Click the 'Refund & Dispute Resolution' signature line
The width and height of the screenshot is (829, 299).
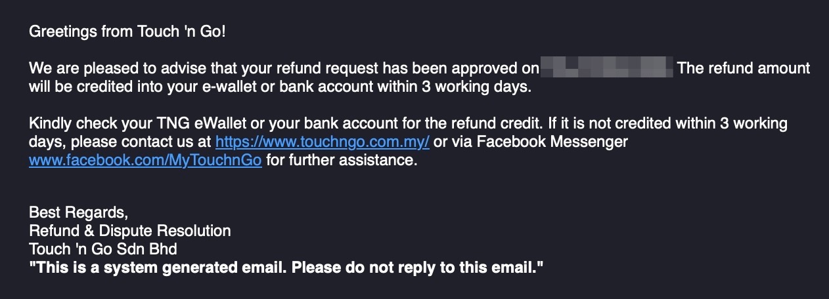click(x=130, y=231)
